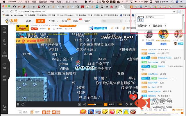186x116 pixels.
Task: Click the Douyu logo
Action: (x=11, y=21)
